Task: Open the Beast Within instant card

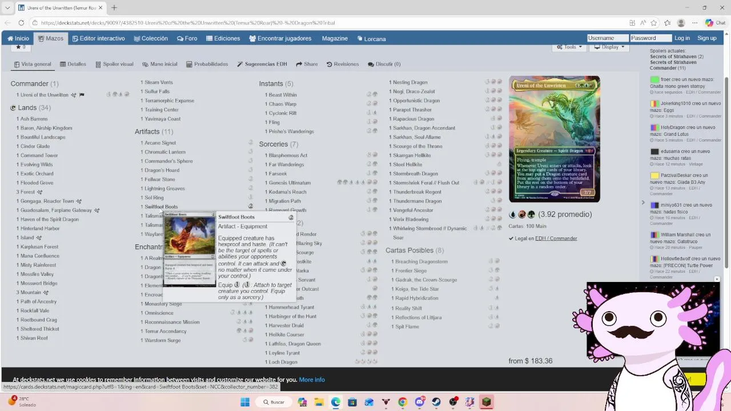Action: pos(283,95)
